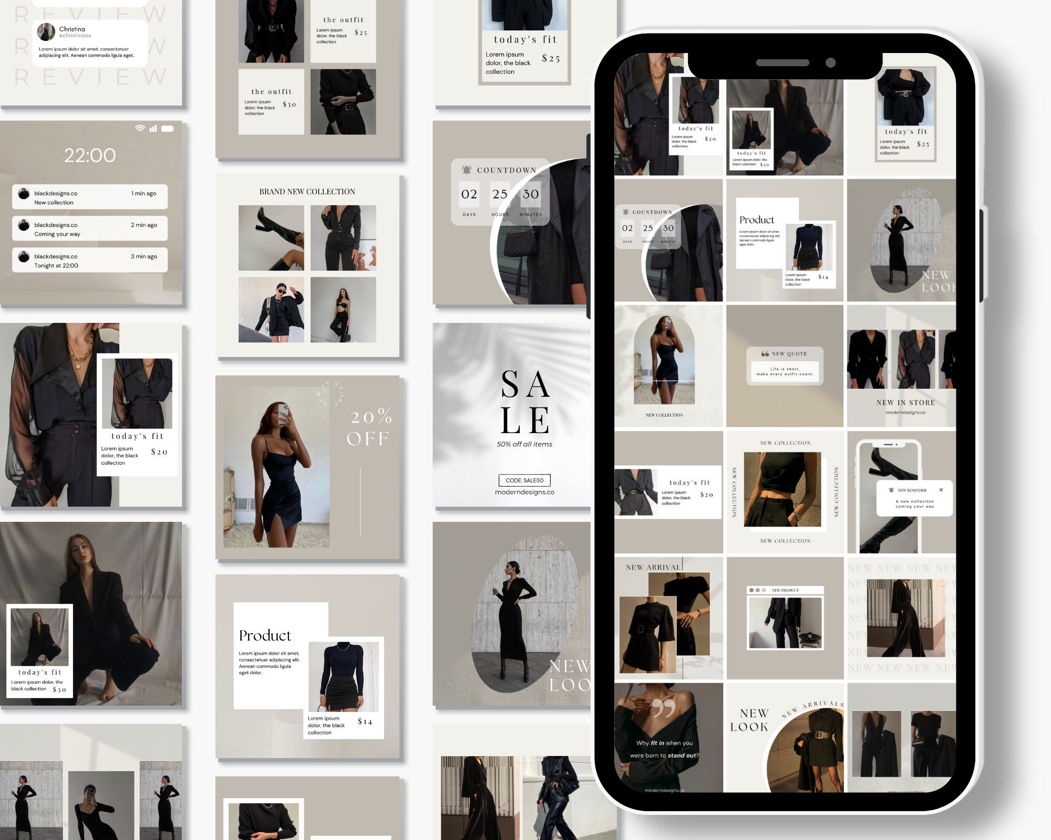Click the moderndesigns.co link under SALE
Viewport: 1051px width, 840px height.
[x=524, y=492]
